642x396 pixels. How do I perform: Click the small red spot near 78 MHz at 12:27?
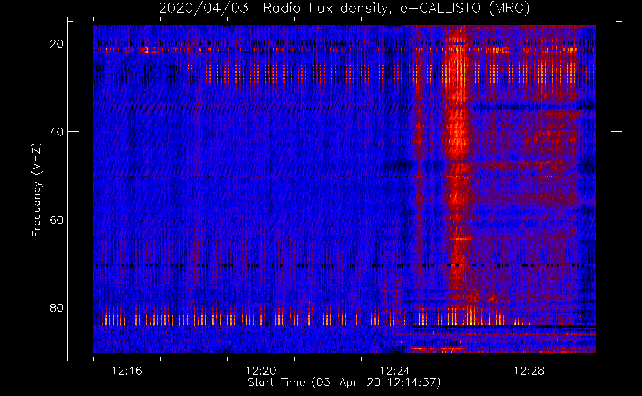click(x=492, y=297)
